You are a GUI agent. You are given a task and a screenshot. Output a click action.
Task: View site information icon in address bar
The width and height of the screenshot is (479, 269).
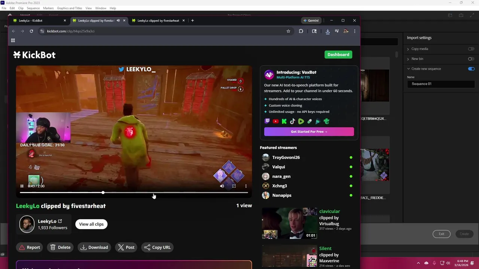tap(42, 31)
